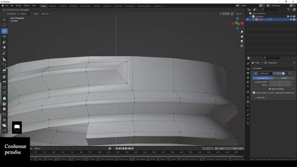Viewport: 297px width, 167px height.
Task: Select the Smooth tool
Action: tap(4, 109)
